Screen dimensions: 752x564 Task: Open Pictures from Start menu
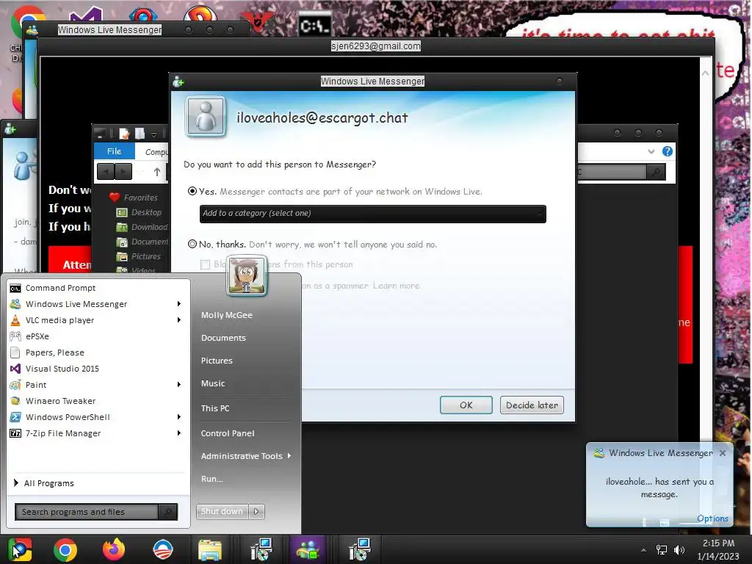217,361
